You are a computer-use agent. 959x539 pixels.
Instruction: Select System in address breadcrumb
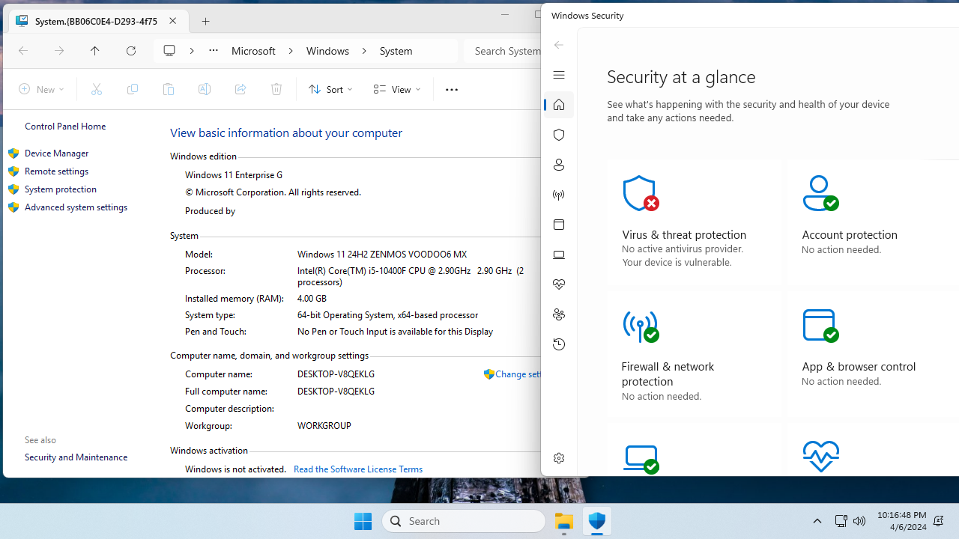click(396, 51)
